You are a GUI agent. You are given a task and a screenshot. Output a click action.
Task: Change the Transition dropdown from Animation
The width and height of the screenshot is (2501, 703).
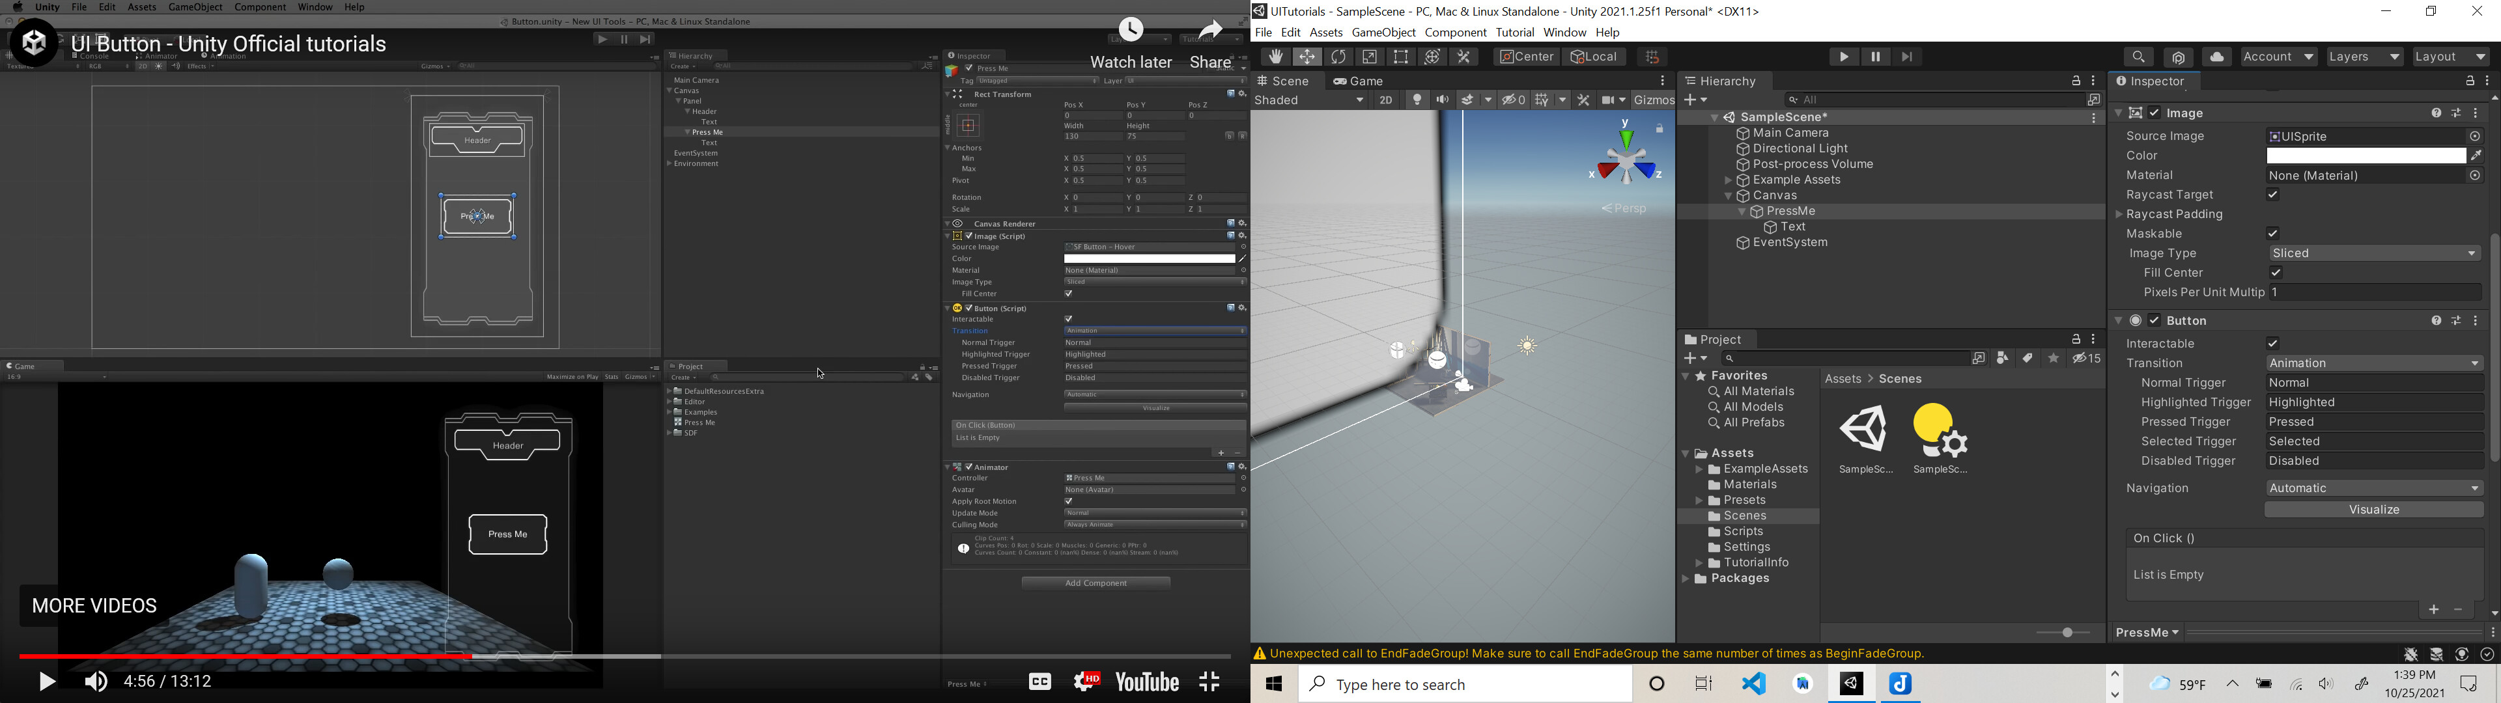(x=2374, y=362)
